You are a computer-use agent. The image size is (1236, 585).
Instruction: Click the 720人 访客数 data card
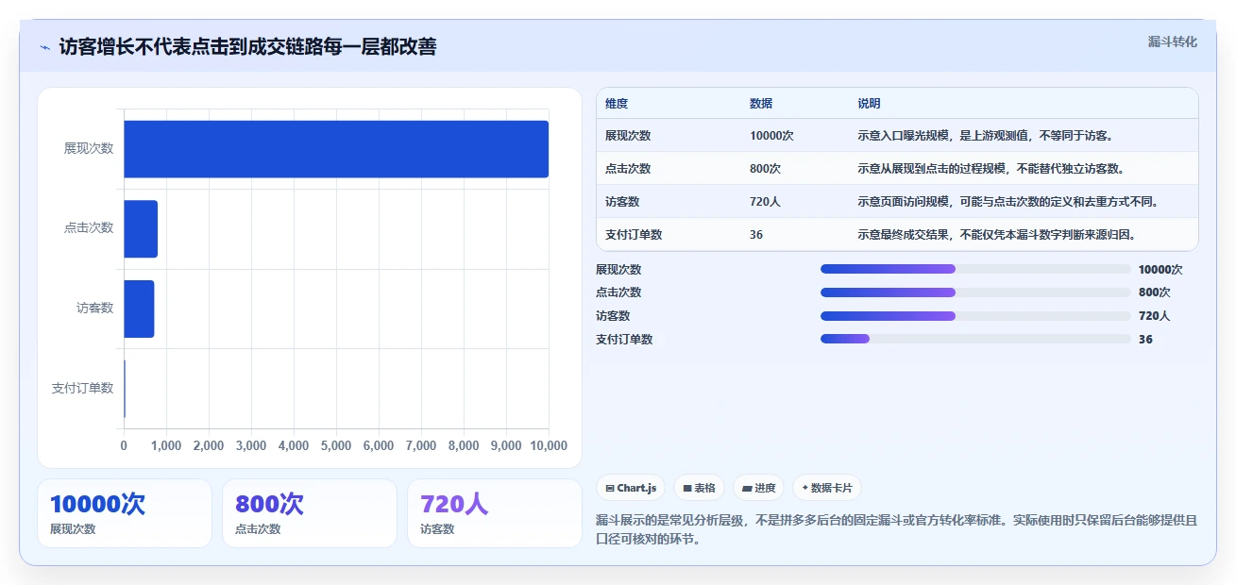495,513
